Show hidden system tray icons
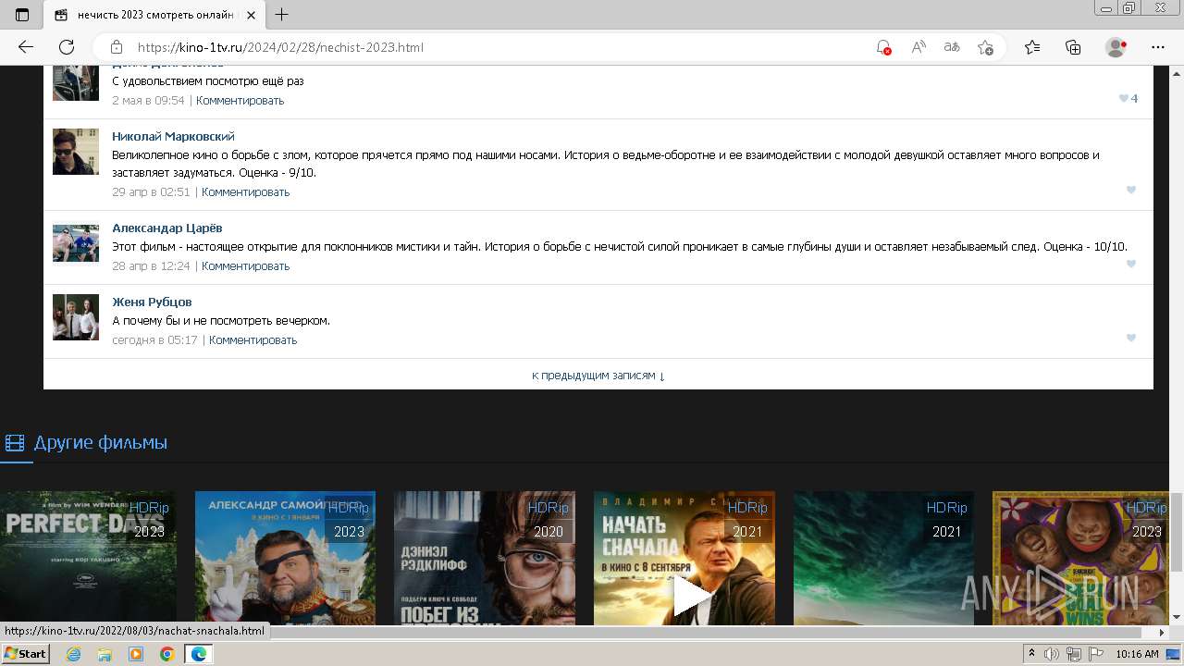 click(x=1031, y=654)
